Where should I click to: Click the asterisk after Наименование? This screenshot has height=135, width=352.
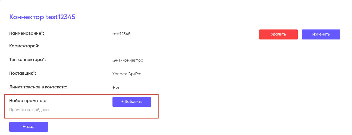tap(42, 32)
